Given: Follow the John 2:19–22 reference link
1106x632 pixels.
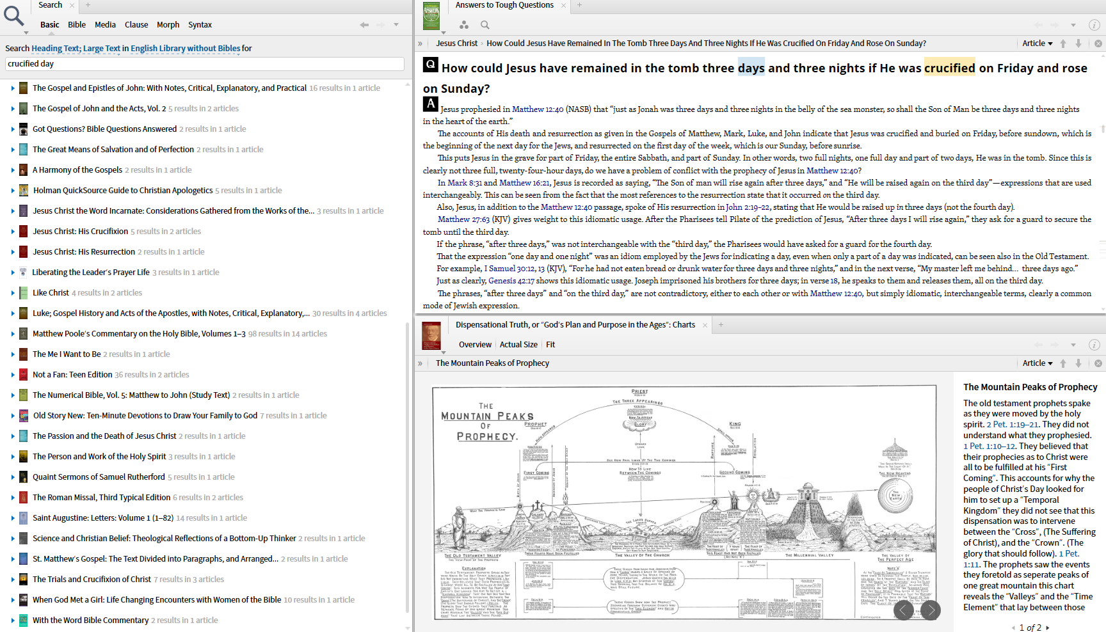Looking at the screenshot, I should click(748, 207).
